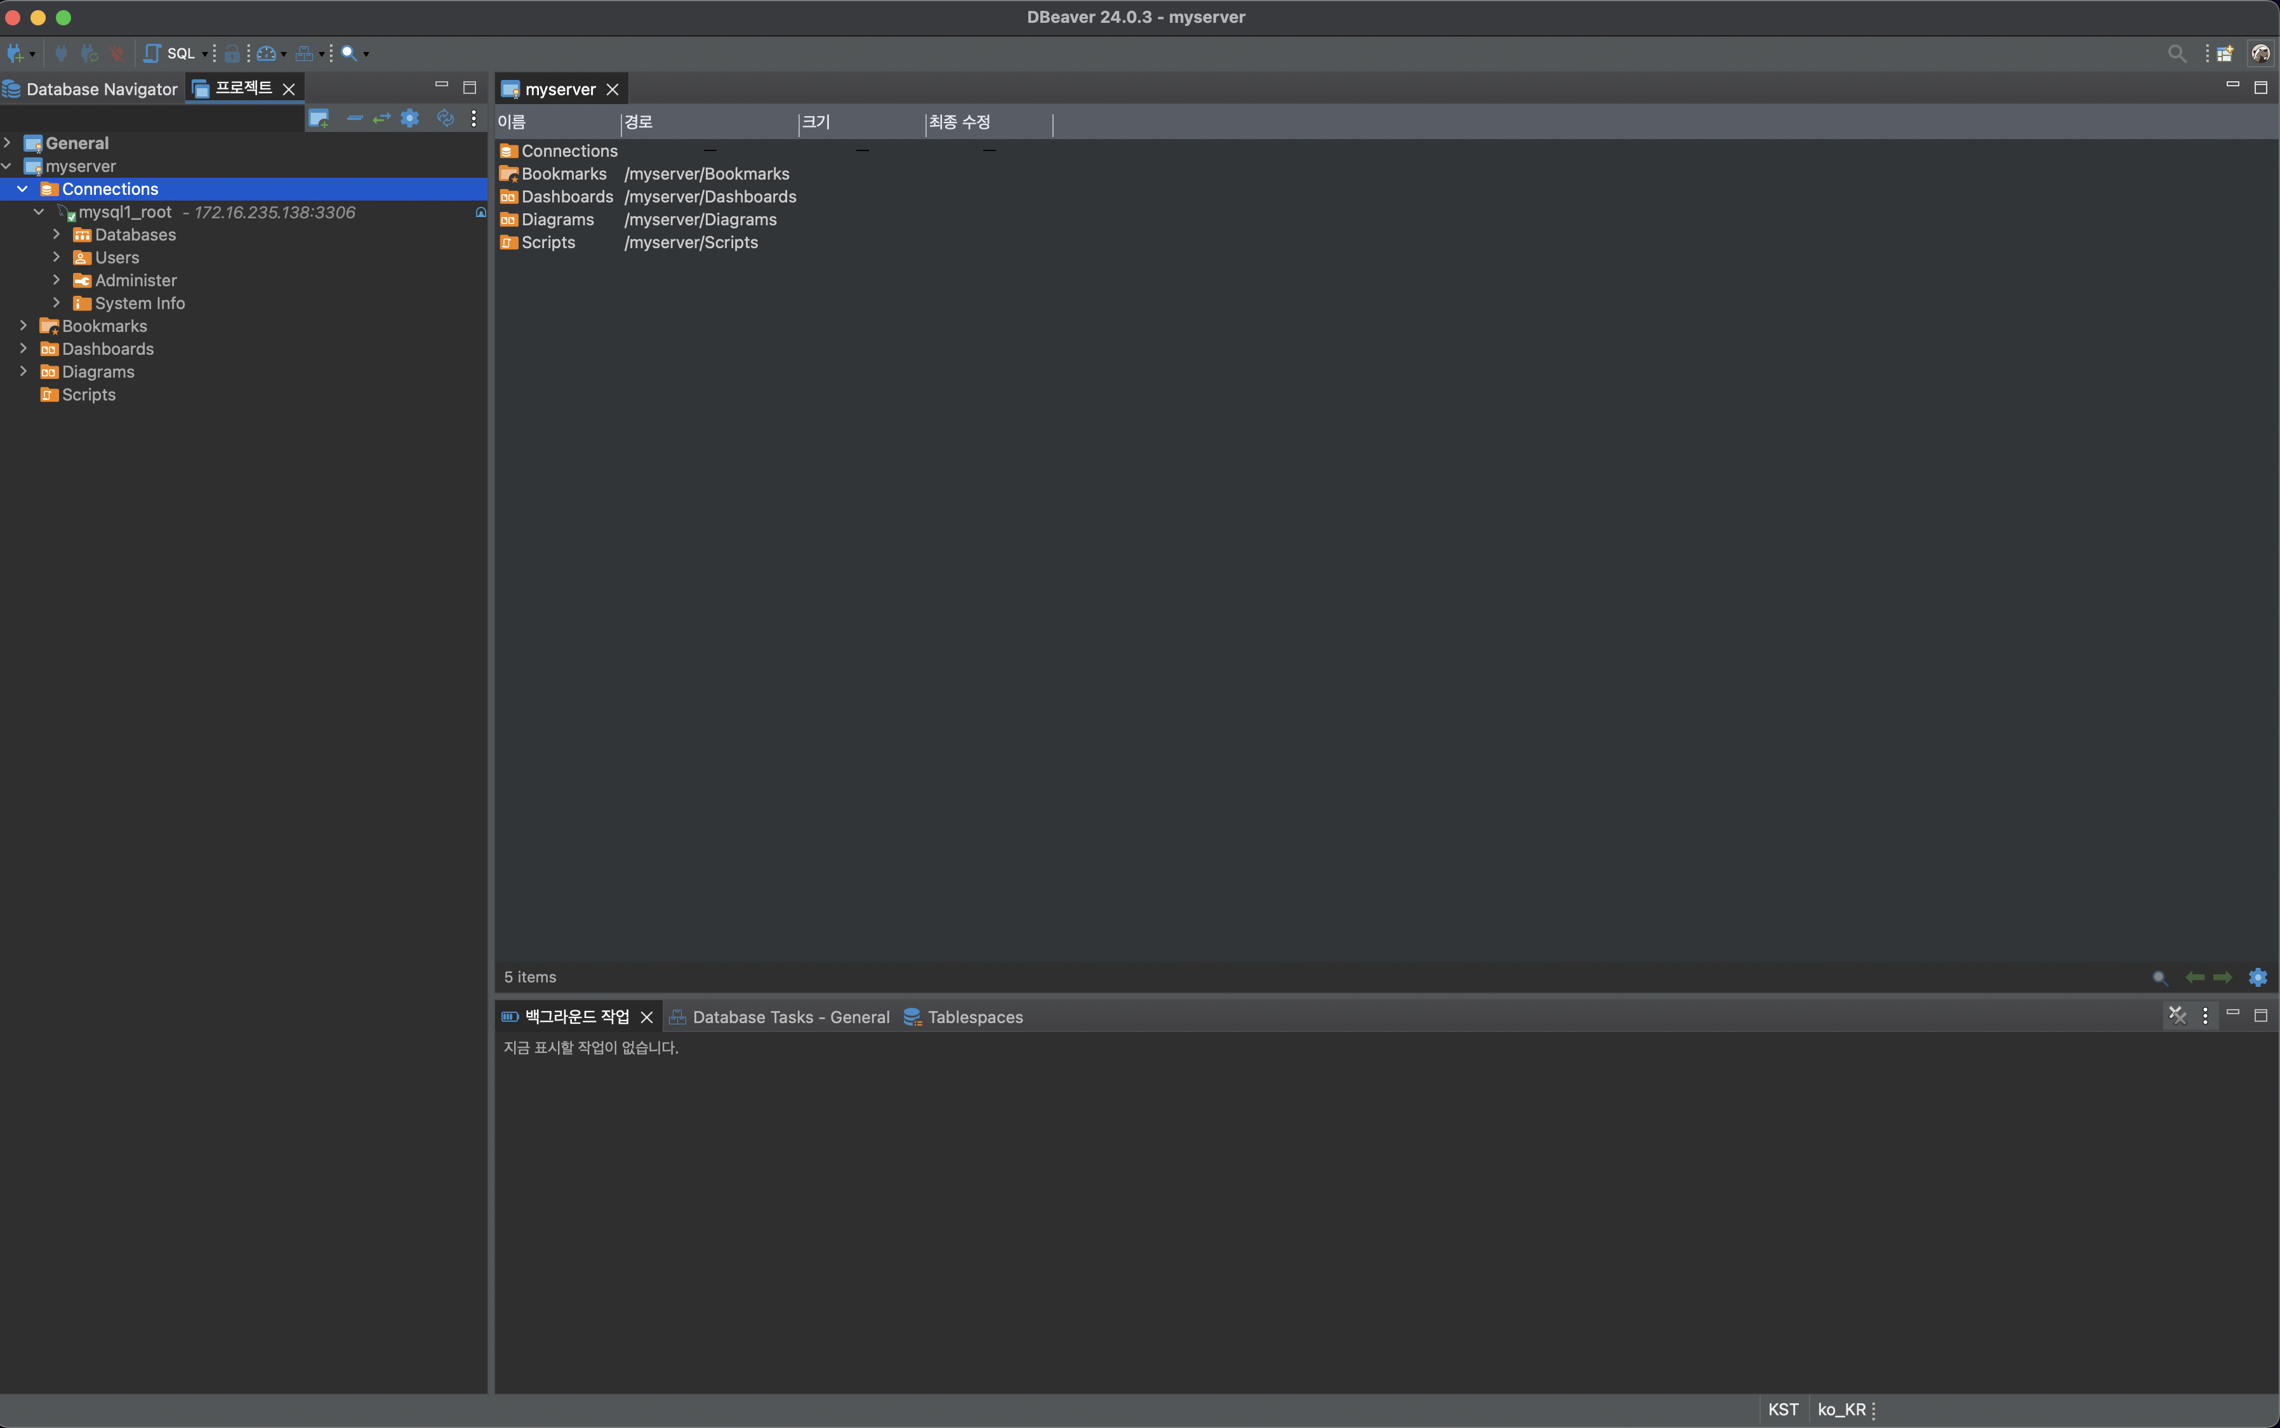Switch to the Tablespaces tab
This screenshot has width=2280, height=1428.
[x=964, y=1017]
